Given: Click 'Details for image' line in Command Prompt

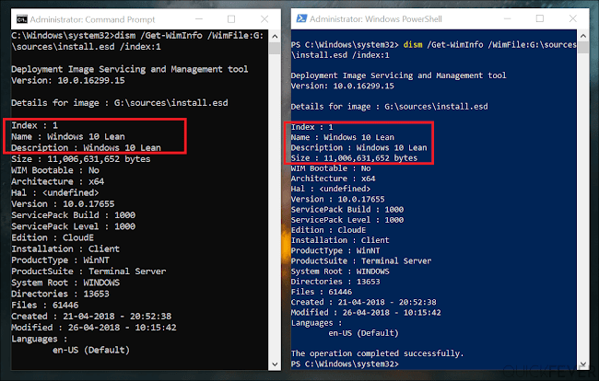Looking at the screenshot, I should (120, 103).
